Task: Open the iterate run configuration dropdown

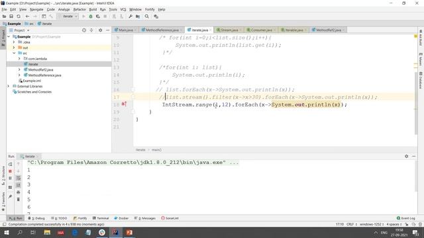Action: 68,17
